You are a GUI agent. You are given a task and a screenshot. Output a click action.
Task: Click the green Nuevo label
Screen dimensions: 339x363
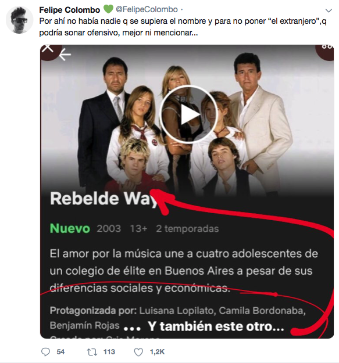[70, 228]
